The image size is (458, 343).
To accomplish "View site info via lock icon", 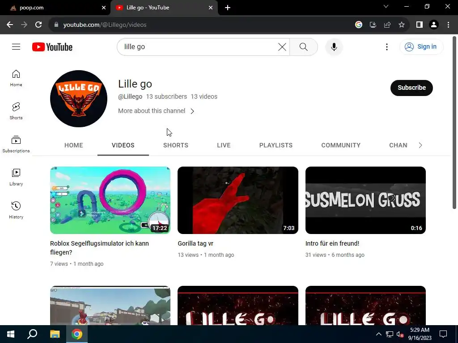I will pyautogui.click(x=56, y=25).
